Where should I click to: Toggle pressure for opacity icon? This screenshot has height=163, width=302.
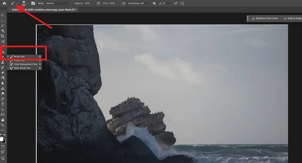(x=98, y=3)
